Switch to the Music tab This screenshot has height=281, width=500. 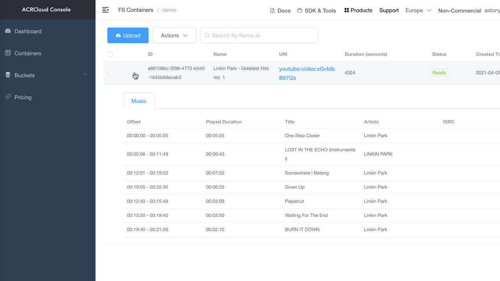tap(139, 101)
